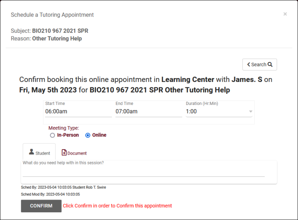Switch to the Student tab
Viewport: 298px width, 220px height.
click(x=39, y=152)
